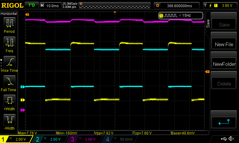Select the Fall Time measurement icon
Screen dimensions: 239x143
click(x=10, y=81)
